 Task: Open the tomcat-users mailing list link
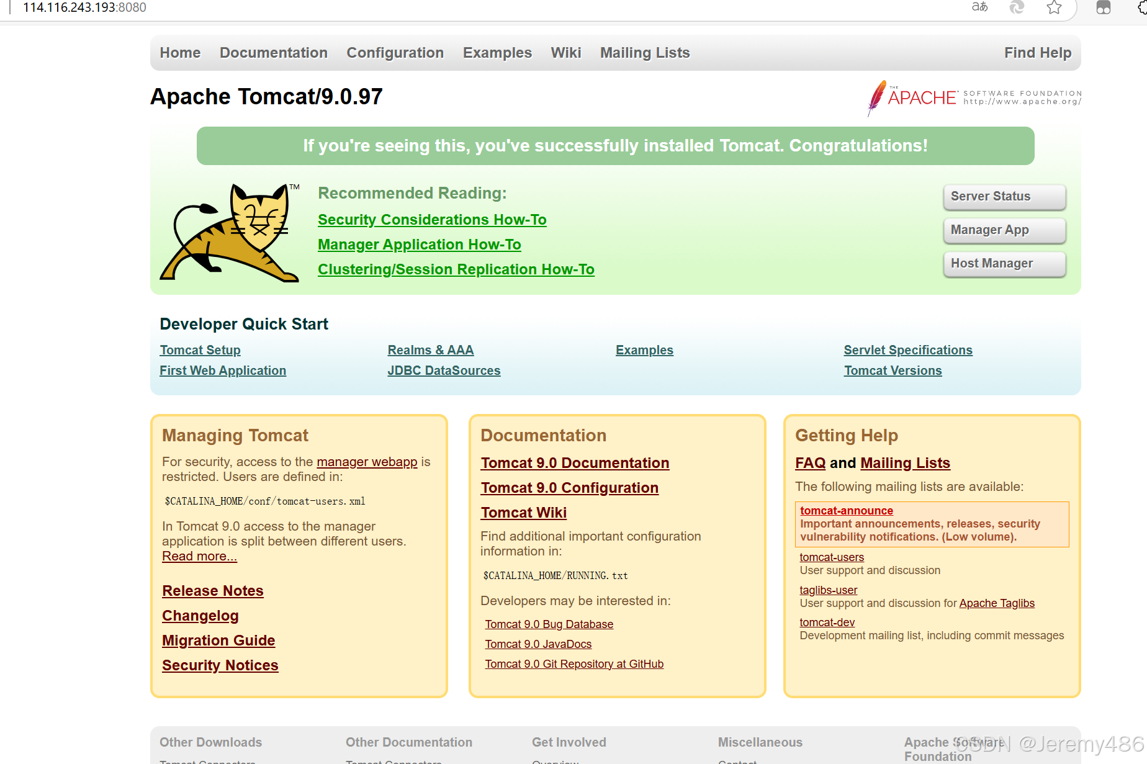(x=832, y=557)
